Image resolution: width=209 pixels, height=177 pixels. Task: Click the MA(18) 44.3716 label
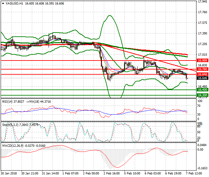pyautogui.click(x=40, y=102)
